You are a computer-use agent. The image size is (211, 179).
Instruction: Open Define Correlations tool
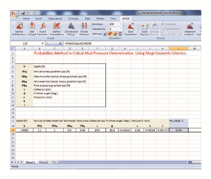(57, 29)
